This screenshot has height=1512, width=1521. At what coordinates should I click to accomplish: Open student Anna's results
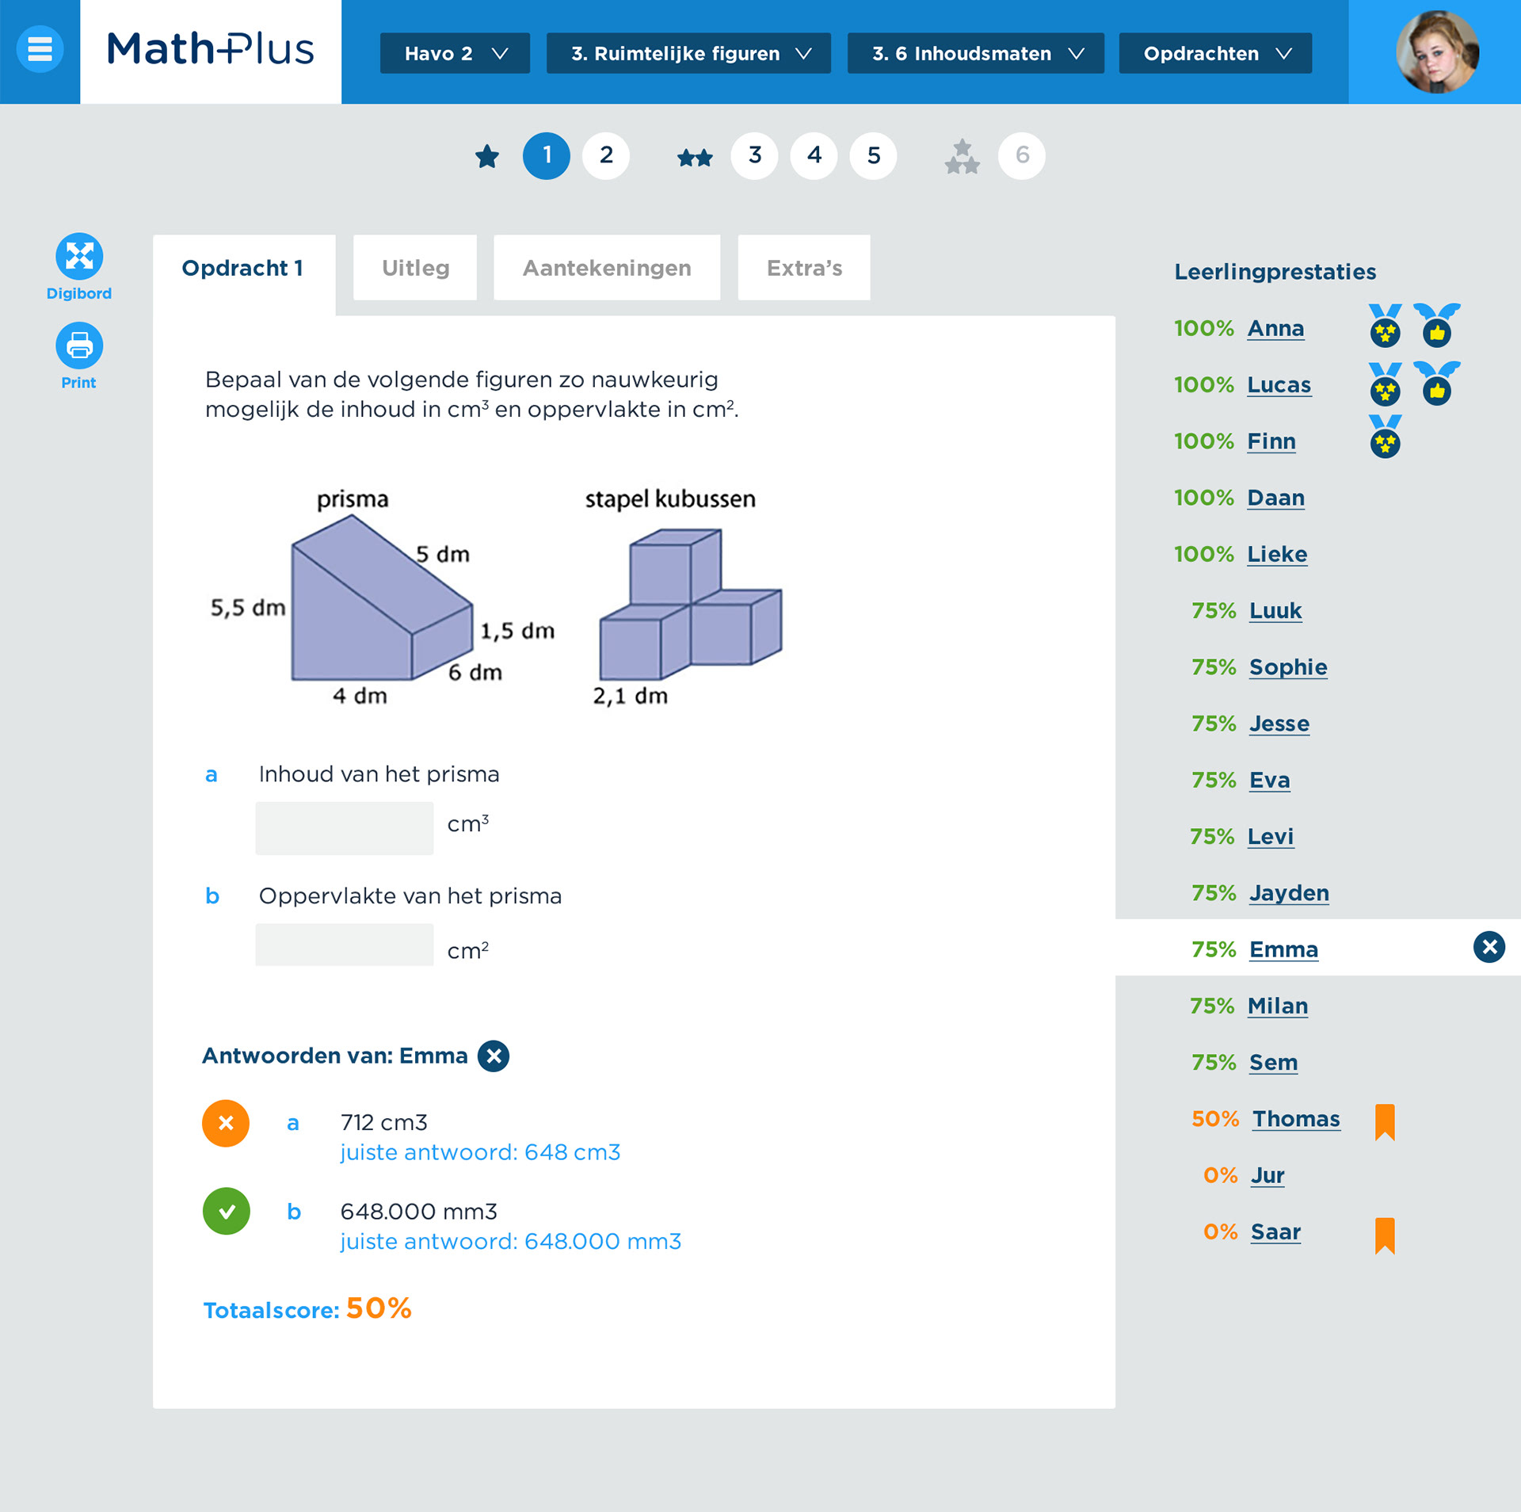tap(1275, 328)
